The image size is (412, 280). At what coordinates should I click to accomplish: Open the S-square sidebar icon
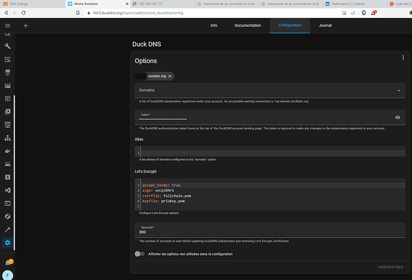click(8, 177)
